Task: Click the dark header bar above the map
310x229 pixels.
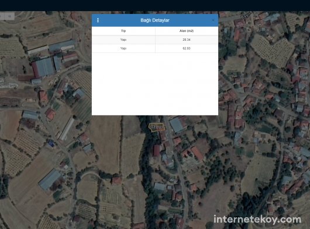Action: [155, 5]
